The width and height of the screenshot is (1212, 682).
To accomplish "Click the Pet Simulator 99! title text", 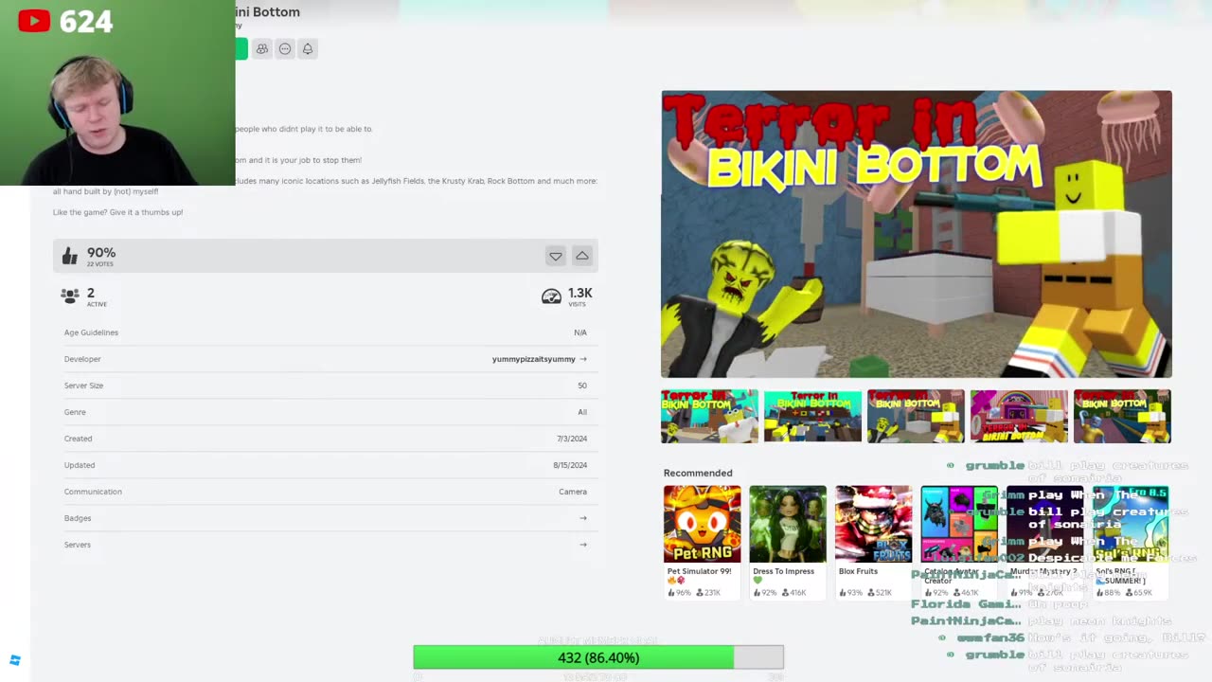I will 702,571.
